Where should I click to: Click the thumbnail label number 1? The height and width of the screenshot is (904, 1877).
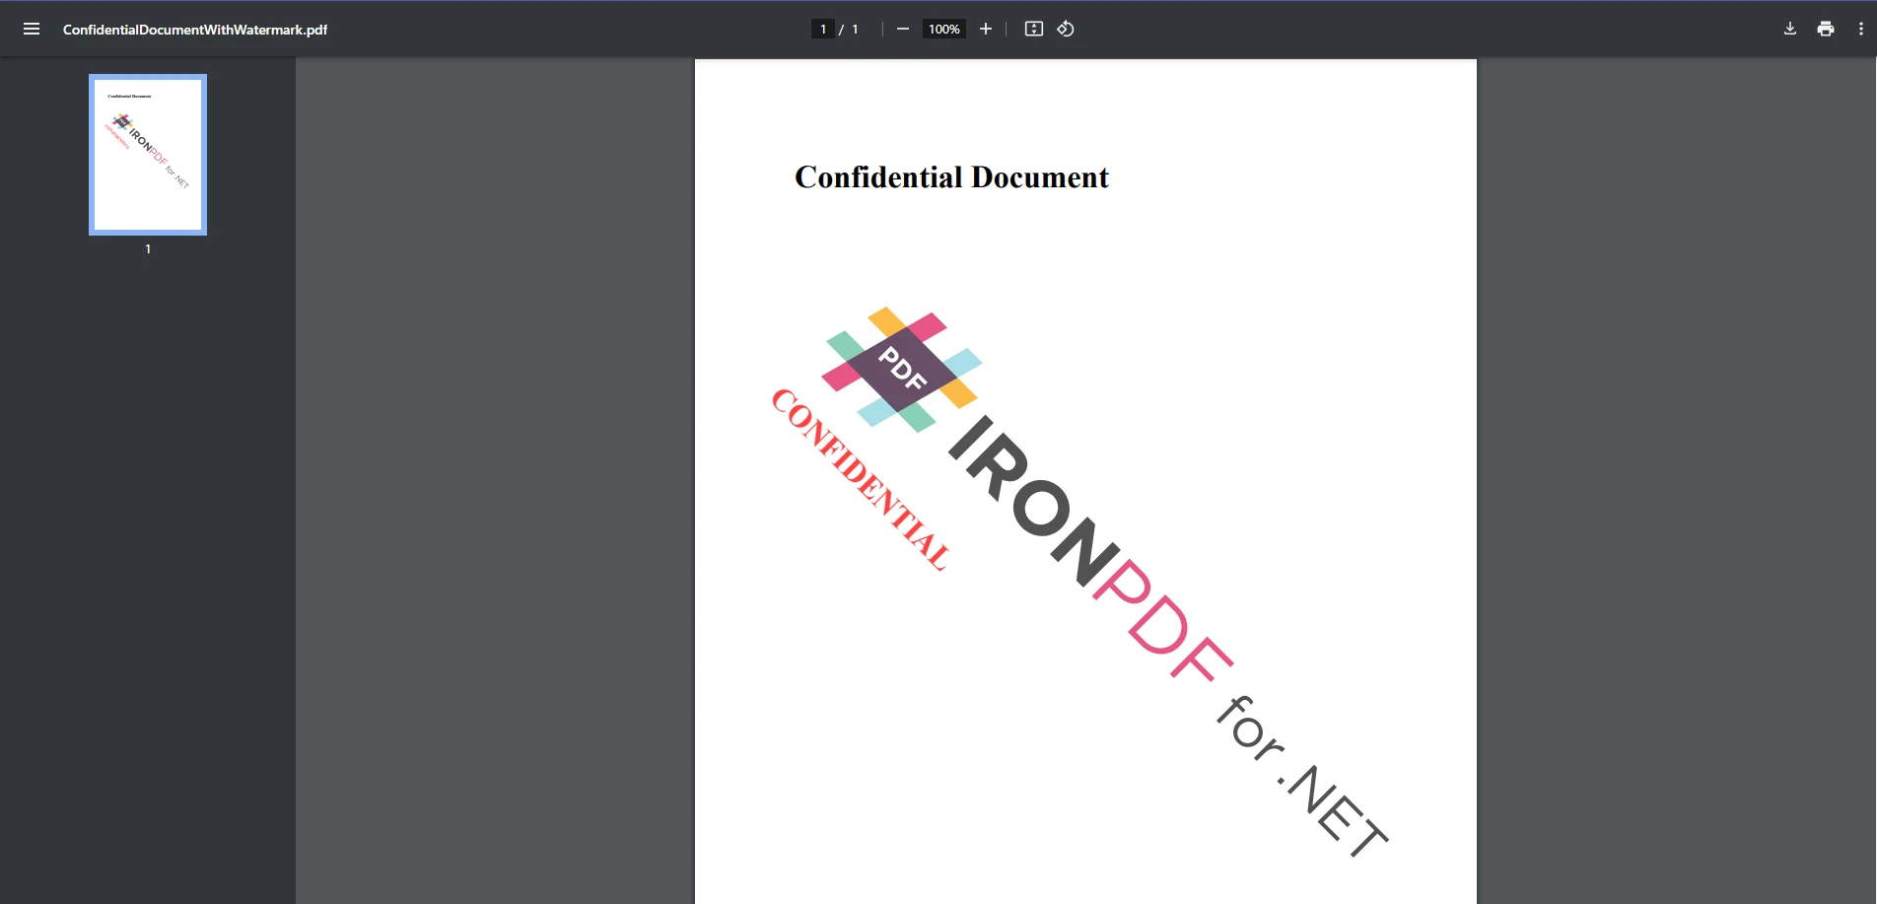tap(148, 249)
